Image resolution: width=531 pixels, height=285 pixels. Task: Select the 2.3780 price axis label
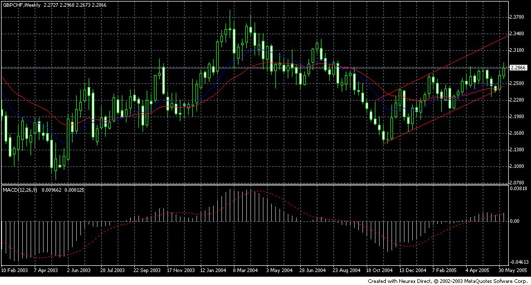click(517, 17)
